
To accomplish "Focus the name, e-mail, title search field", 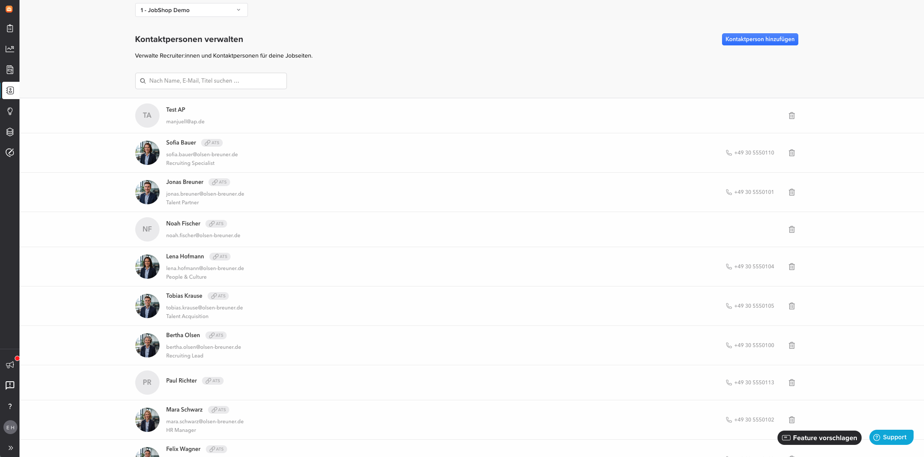I will click(211, 81).
